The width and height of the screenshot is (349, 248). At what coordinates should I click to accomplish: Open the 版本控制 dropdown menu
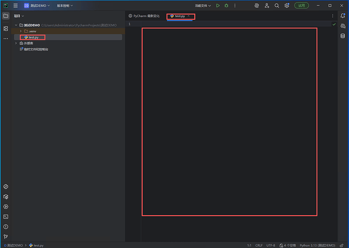[x=65, y=6]
